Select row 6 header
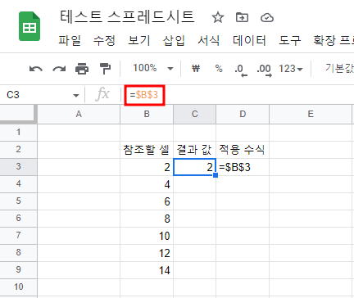The width and height of the screenshot is (354, 298). click(18, 219)
